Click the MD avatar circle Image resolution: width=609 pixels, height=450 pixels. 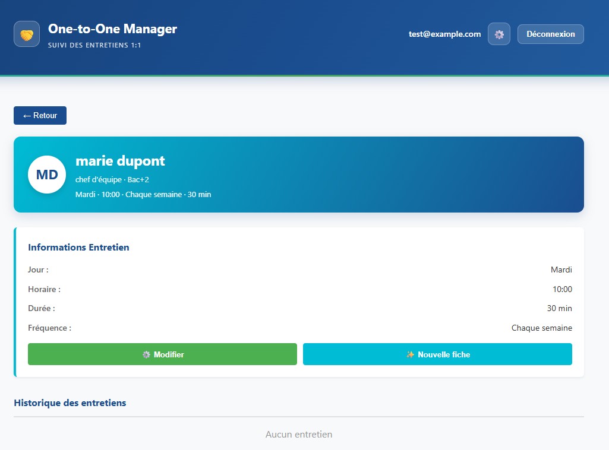click(x=47, y=175)
